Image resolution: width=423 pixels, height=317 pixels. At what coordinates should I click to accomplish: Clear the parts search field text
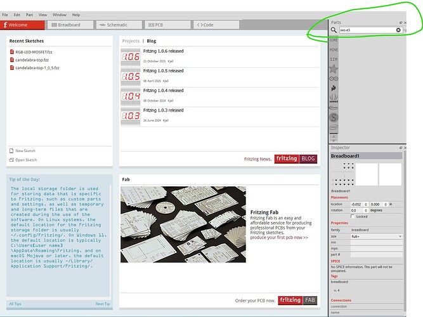(x=399, y=30)
